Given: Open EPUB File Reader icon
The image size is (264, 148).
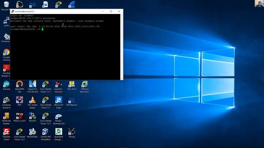Looking at the screenshot, I should 7,118.
